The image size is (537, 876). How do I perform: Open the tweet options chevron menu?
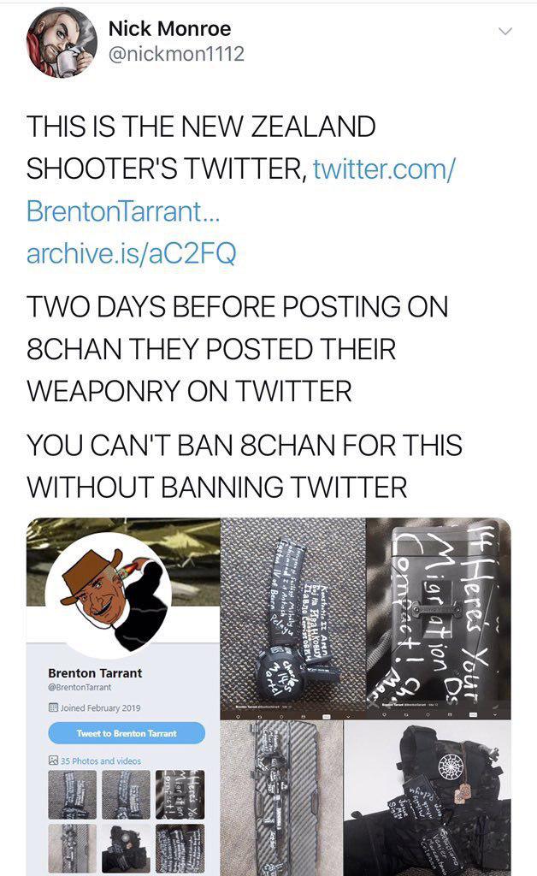505,33
